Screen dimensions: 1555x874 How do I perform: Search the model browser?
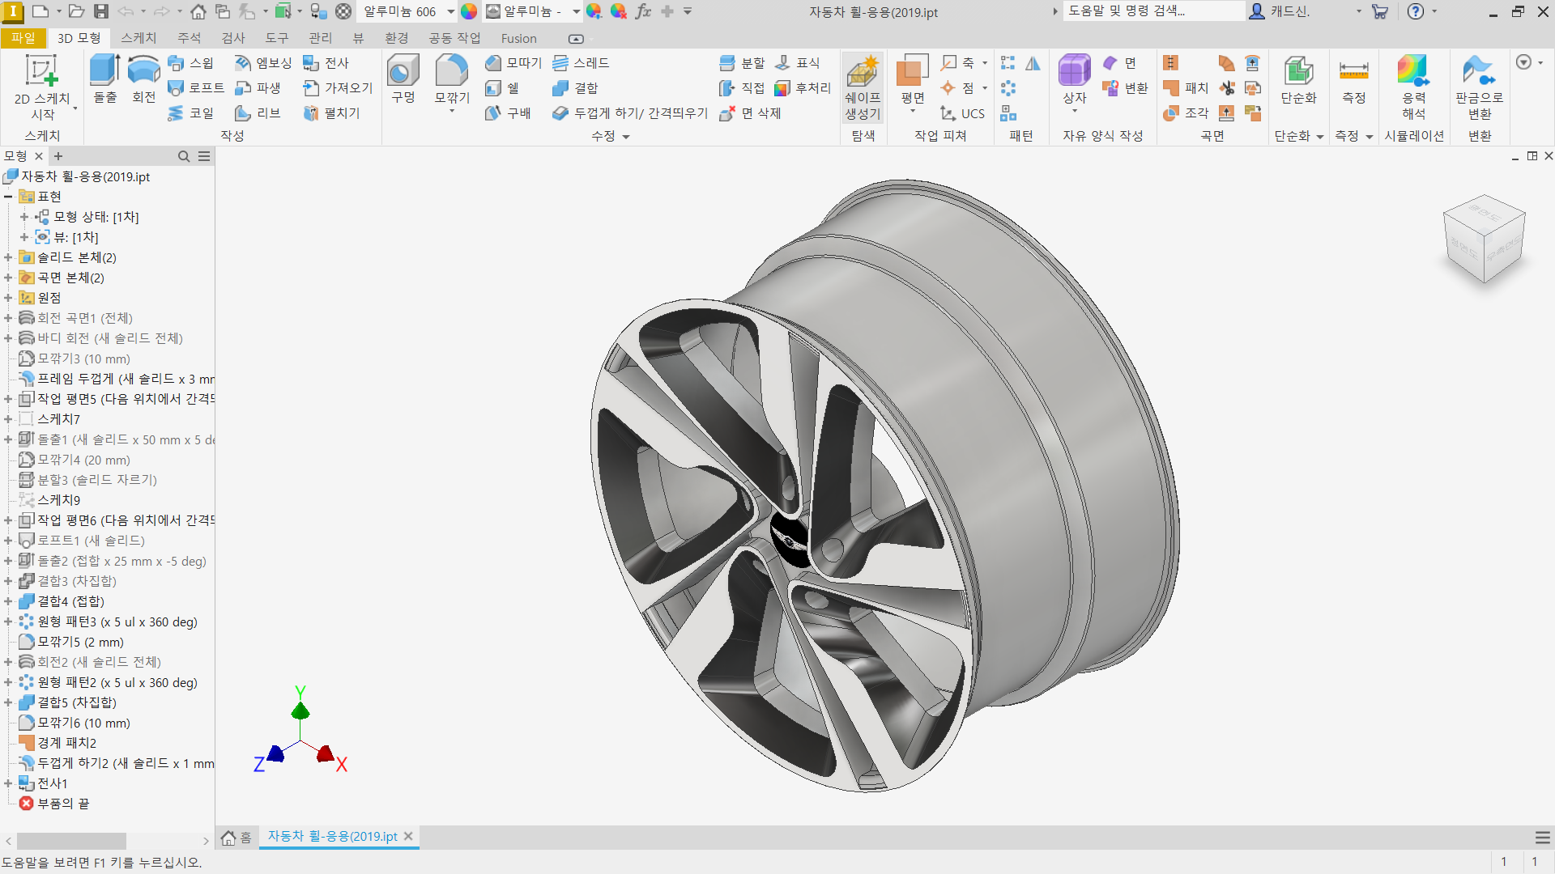coord(184,156)
